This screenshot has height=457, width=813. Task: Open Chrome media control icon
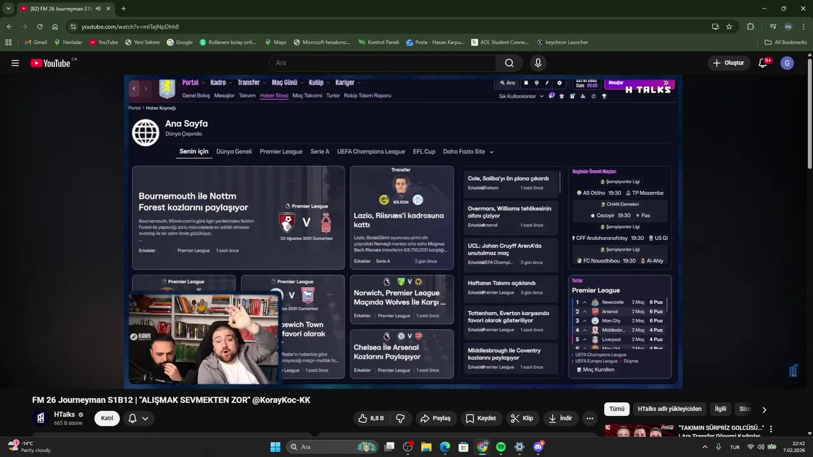click(x=772, y=27)
